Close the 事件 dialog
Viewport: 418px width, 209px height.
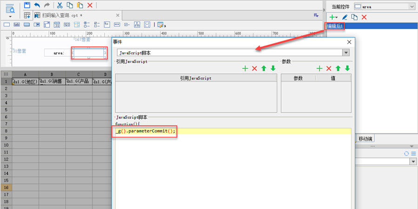click(x=349, y=42)
